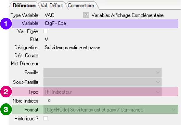Switch to the Val. Défaut tab

coord(52,5)
